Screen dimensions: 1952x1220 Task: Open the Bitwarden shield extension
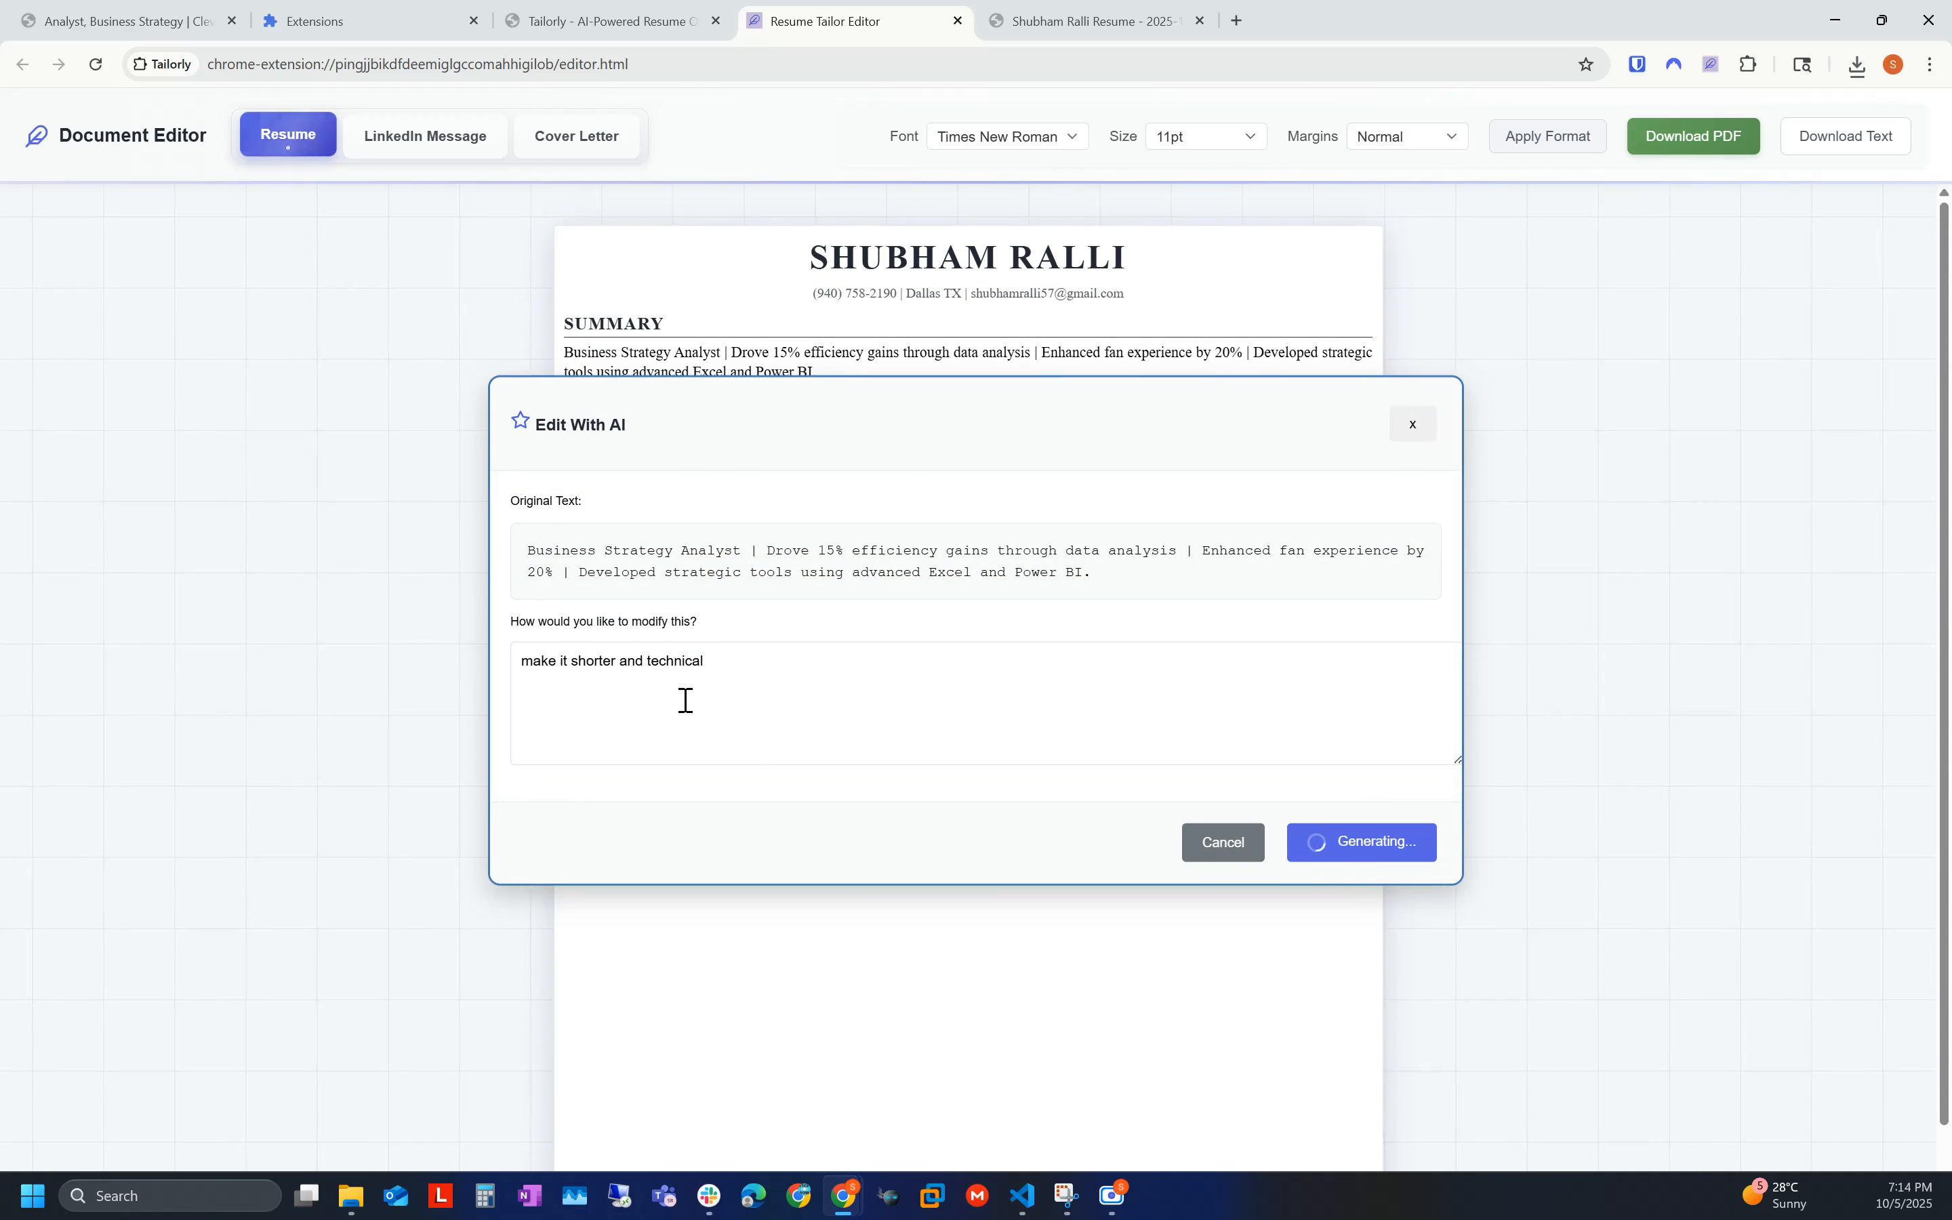click(1637, 64)
